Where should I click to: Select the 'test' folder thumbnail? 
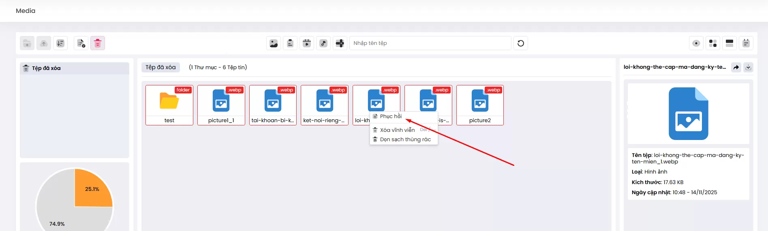coord(169,105)
